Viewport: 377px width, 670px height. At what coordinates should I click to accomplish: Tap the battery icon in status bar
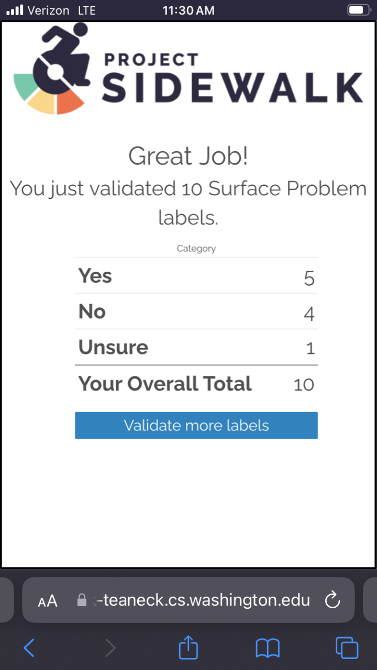click(x=358, y=10)
